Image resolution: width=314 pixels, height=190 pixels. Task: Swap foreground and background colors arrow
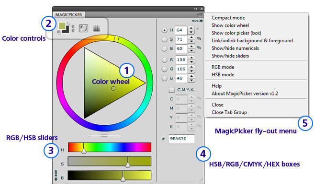click(x=68, y=24)
